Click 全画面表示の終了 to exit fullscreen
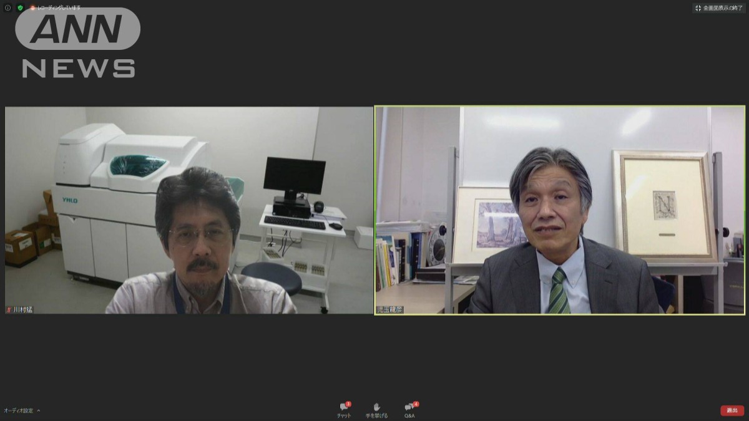The image size is (749, 421). point(723,8)
